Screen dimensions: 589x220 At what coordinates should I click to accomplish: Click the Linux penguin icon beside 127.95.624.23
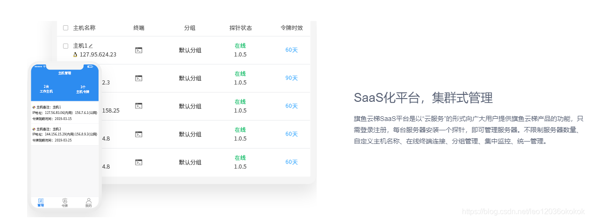(75, 55)
